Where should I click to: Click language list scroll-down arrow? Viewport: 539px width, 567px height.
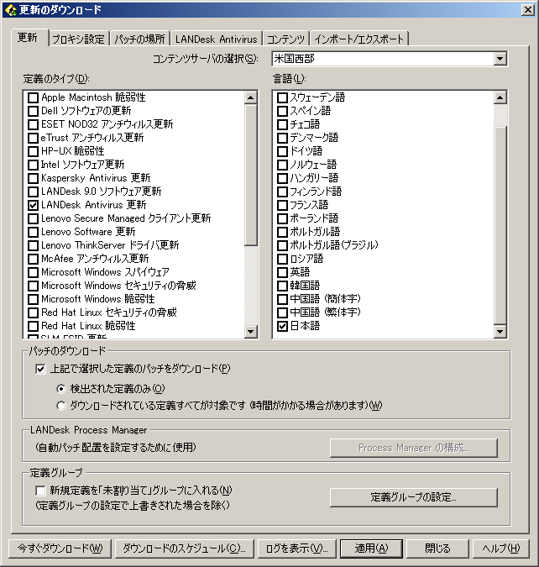500,331
